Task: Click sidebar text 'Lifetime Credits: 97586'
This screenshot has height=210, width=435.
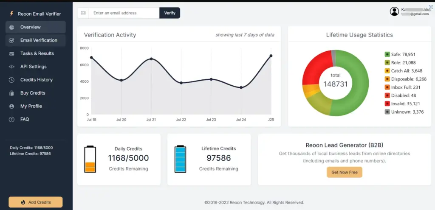Action: pos(30,154)
